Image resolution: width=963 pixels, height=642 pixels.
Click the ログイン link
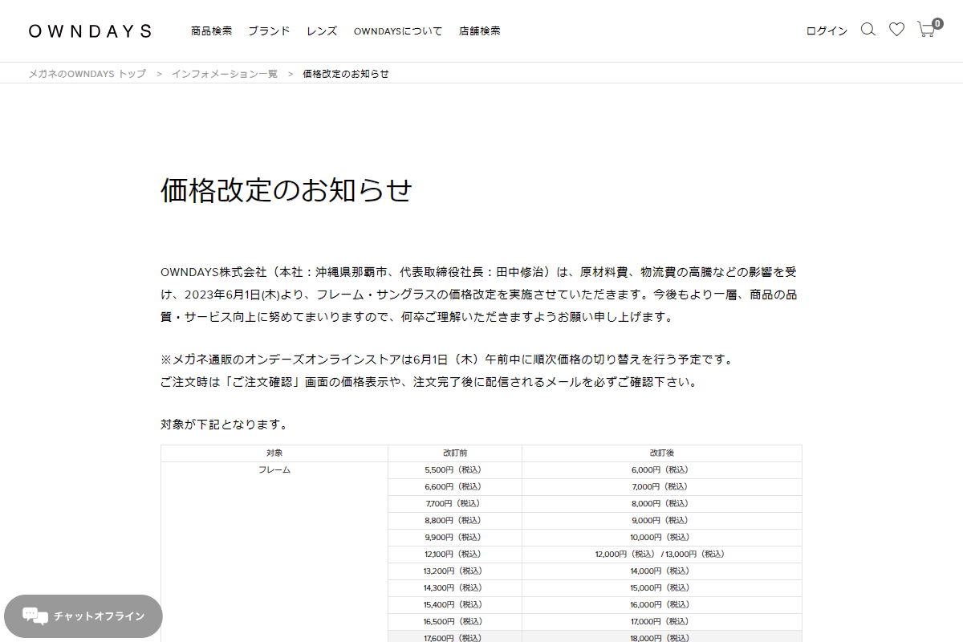[827, 30]
